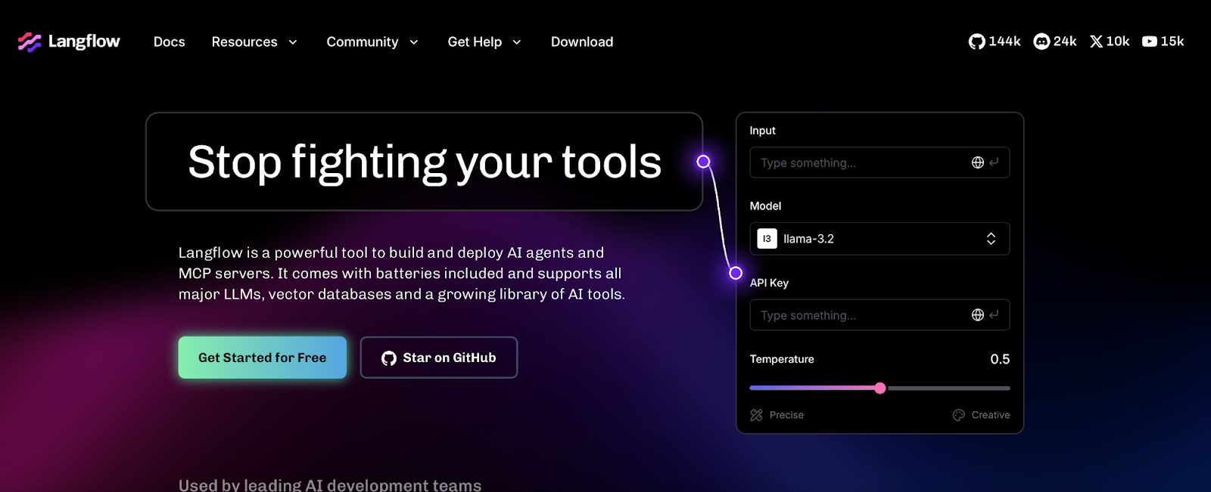Click the Creative label

[991, 415]
